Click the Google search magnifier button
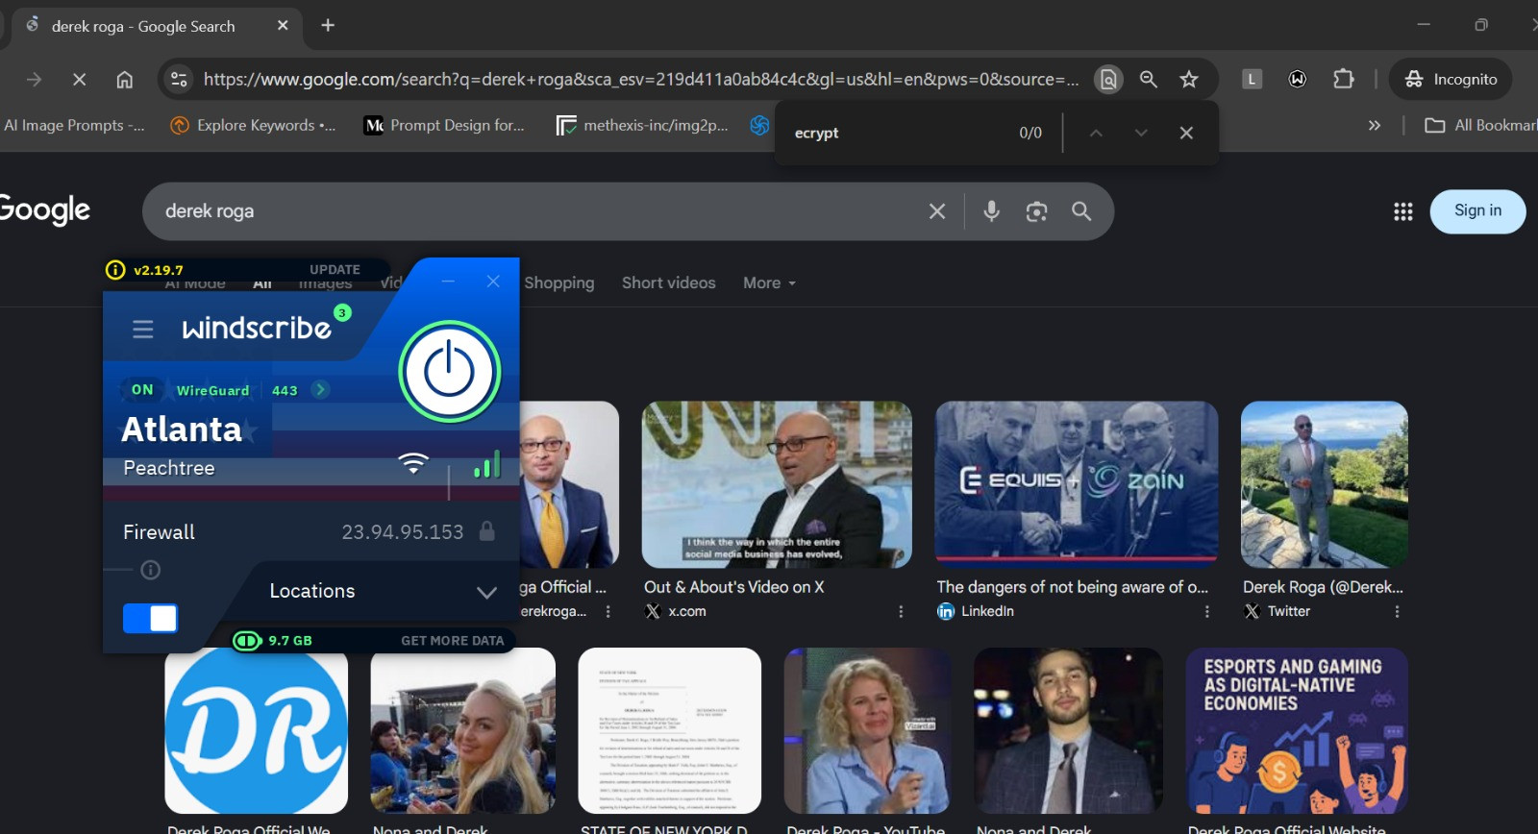The width and height of the screenshot is (1538, 834). 1081,211
